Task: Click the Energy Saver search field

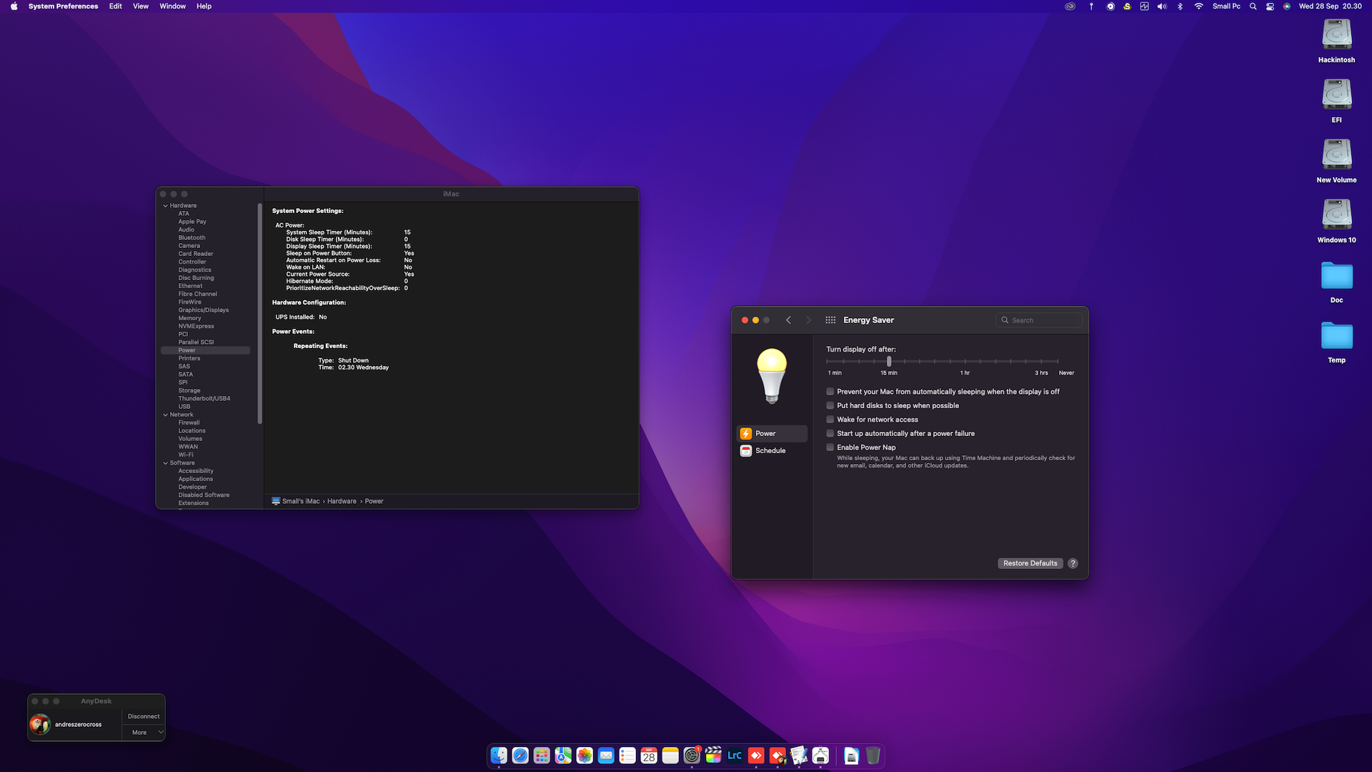Action: pos(1039,320)
